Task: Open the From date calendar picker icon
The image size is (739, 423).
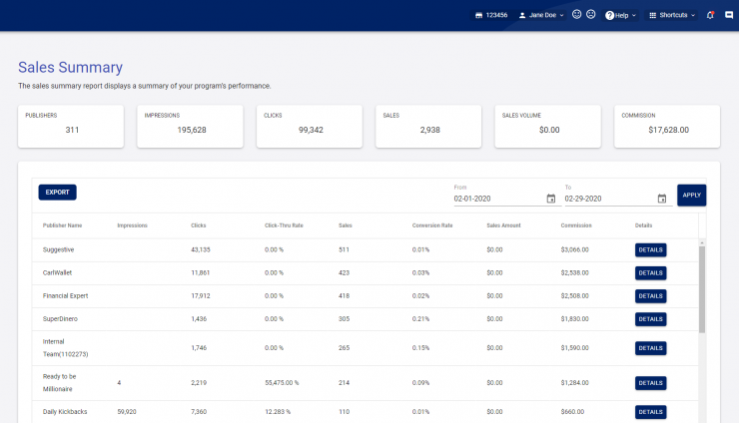Action: 550,199
